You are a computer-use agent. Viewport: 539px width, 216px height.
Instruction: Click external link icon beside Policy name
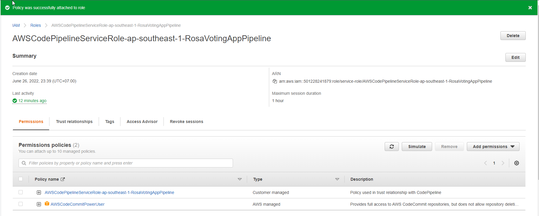63,179
